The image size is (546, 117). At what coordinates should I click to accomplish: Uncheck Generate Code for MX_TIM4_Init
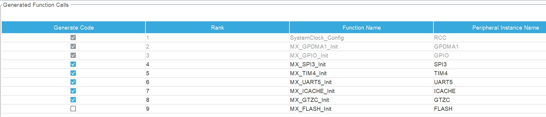pos(73,73)
